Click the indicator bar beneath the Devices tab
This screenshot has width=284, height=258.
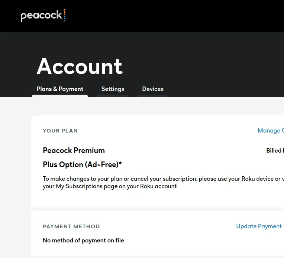tap(153, 96)
